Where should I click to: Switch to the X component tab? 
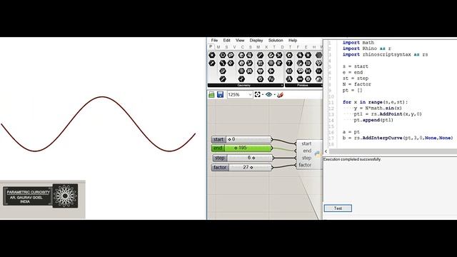(266, 47)
